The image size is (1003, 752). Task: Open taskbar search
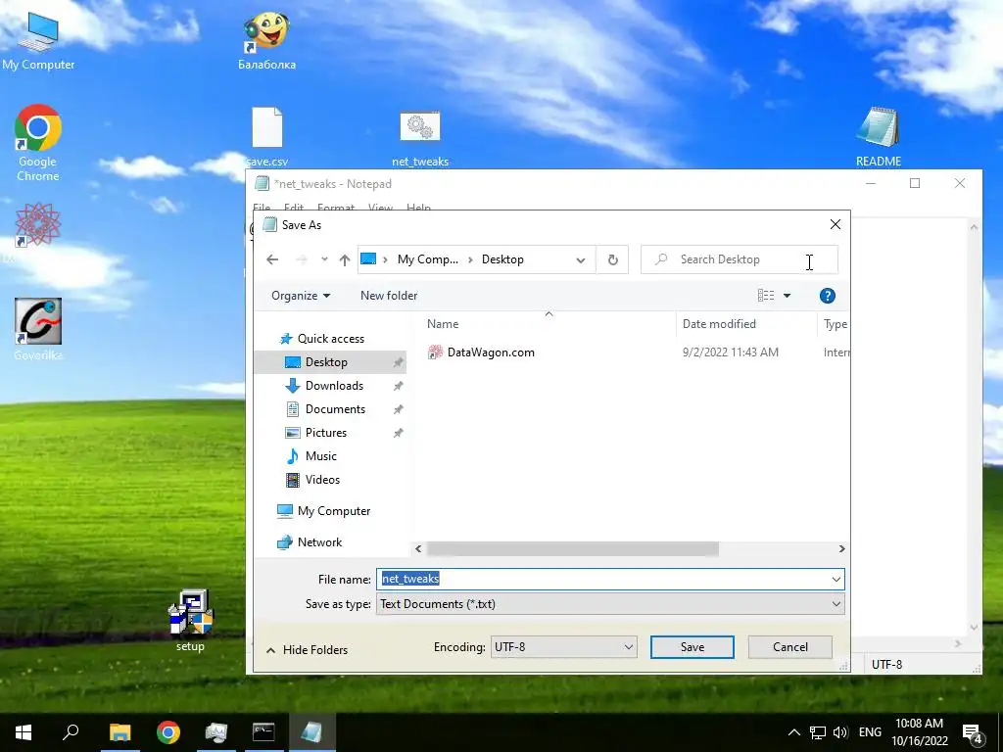(x=71, y=732)
